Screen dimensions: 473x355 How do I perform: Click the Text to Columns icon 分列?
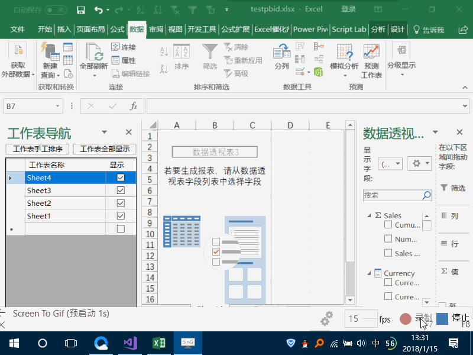281,51
